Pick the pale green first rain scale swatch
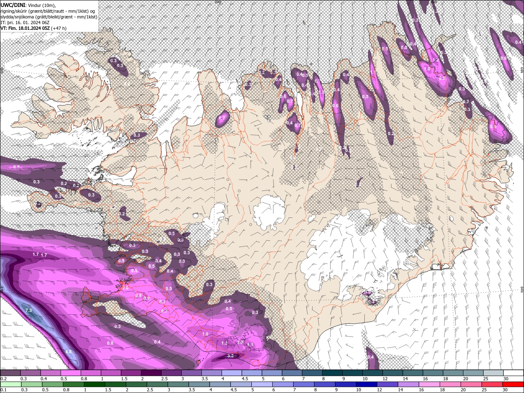 [x=11, y=384]
